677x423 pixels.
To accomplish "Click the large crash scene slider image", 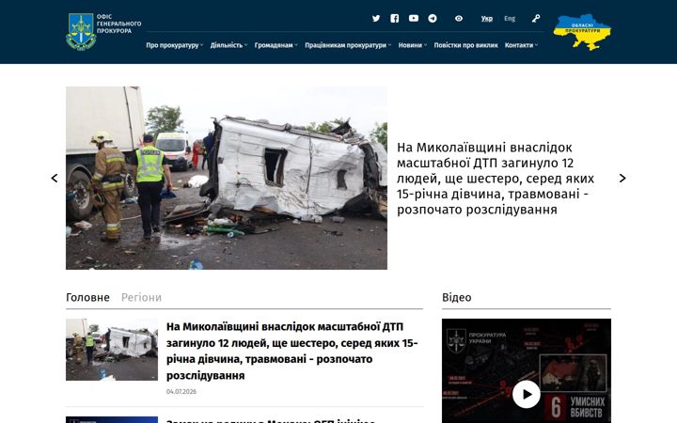I will [227, 178].
